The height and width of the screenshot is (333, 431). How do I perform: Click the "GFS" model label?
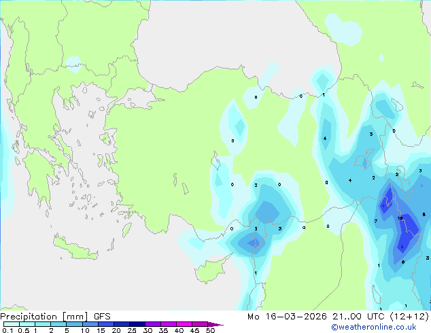(102, 317)
